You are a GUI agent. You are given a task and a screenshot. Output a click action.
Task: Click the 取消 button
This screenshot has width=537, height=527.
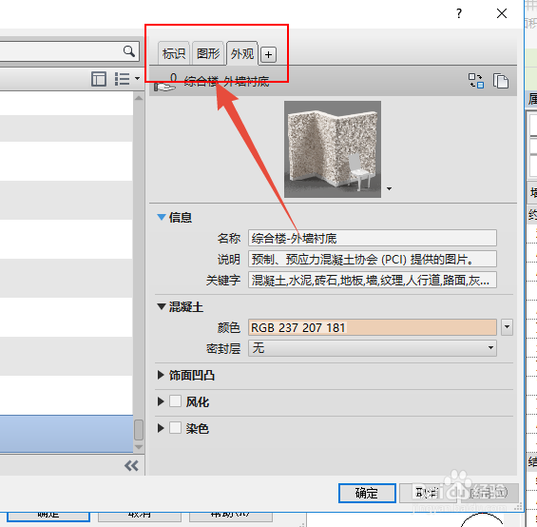(428, 493)
